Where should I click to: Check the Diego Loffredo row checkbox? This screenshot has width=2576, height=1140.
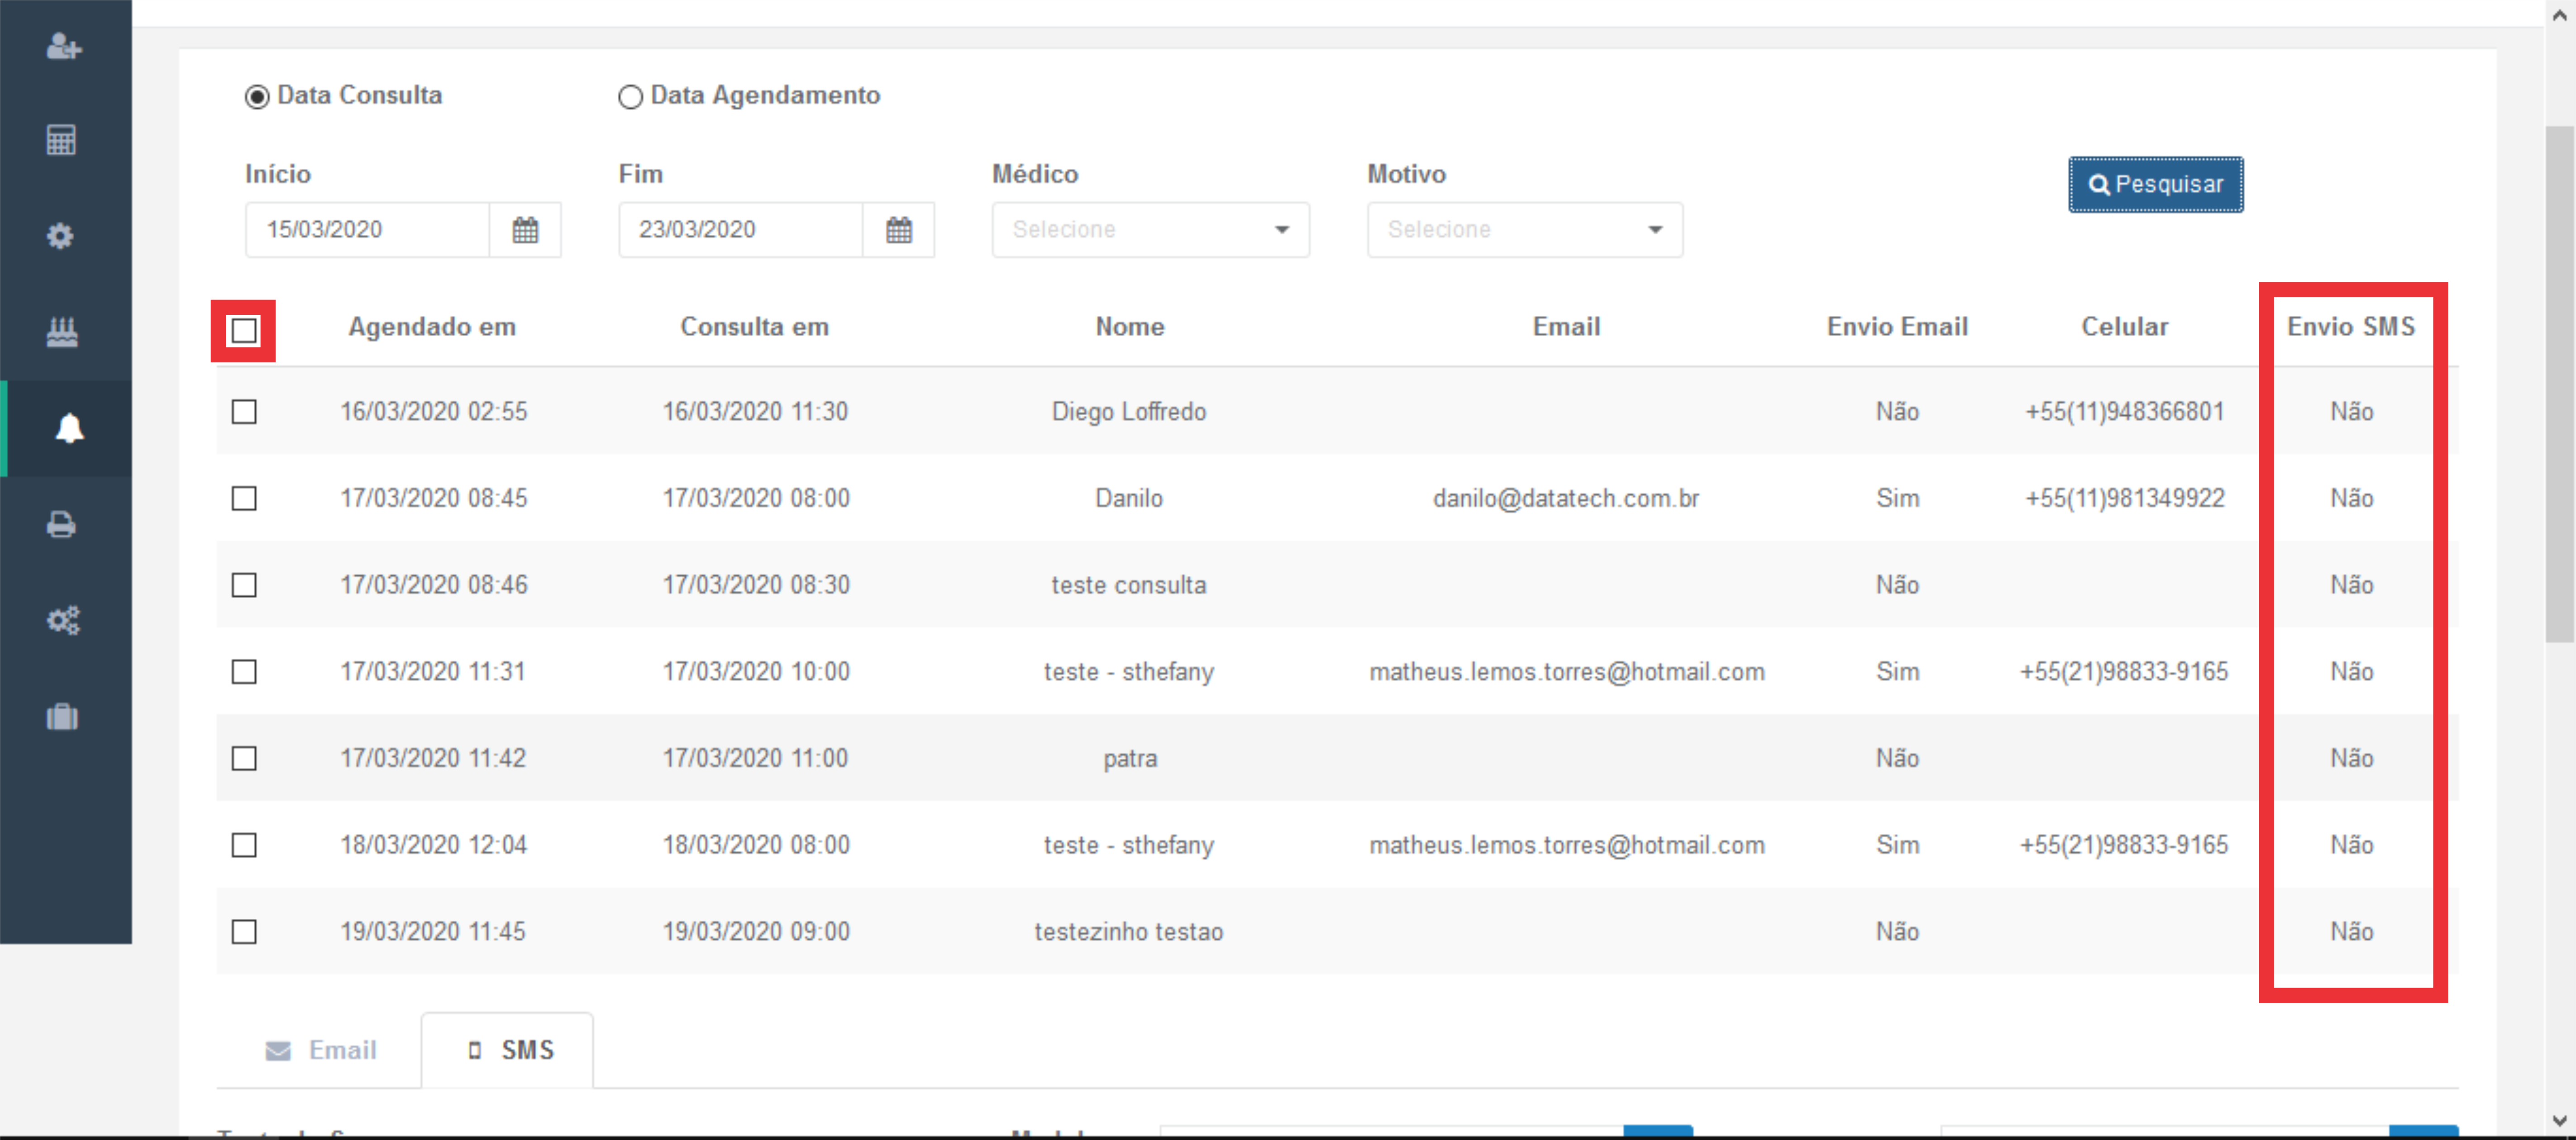(244, 412)
